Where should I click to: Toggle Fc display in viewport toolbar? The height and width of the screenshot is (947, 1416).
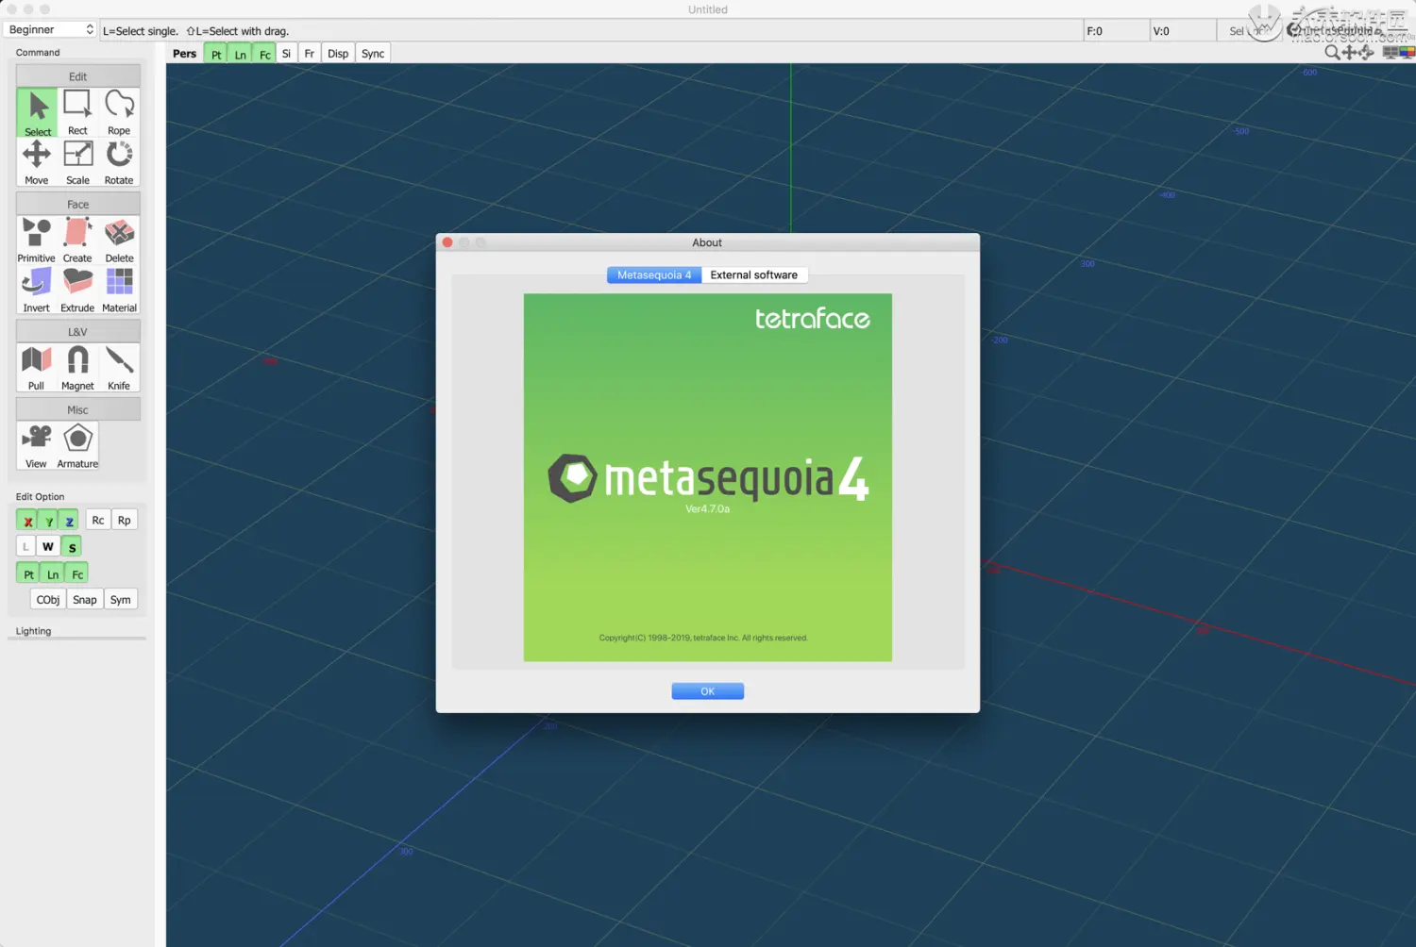pyautogui.click(x=264, y=54)
